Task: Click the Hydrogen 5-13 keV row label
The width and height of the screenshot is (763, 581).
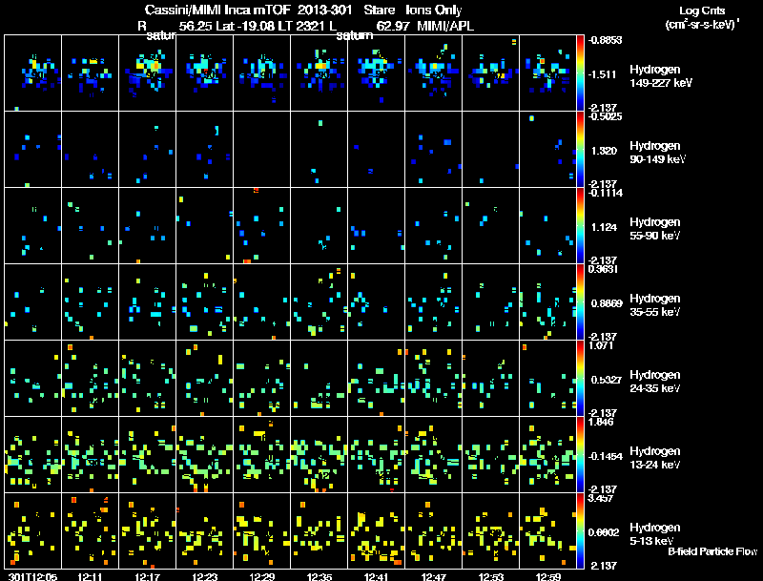Action: tap(654, 534)
